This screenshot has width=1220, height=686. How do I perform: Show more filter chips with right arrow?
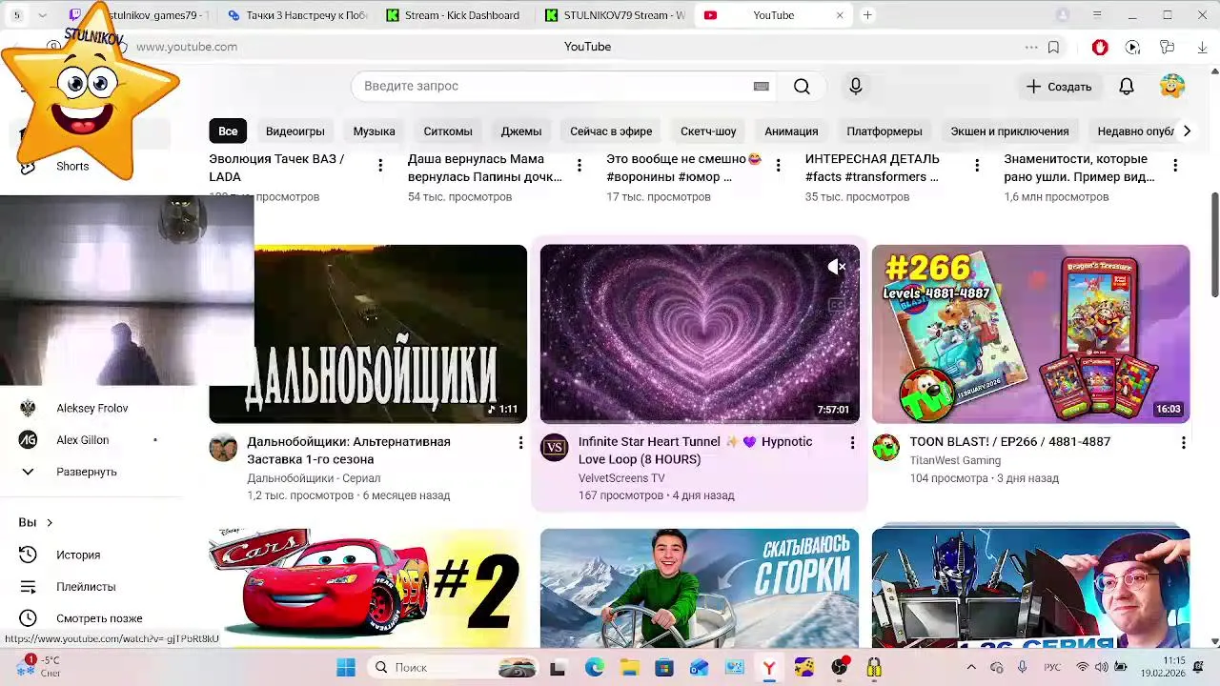click(x=1187, y=131)
